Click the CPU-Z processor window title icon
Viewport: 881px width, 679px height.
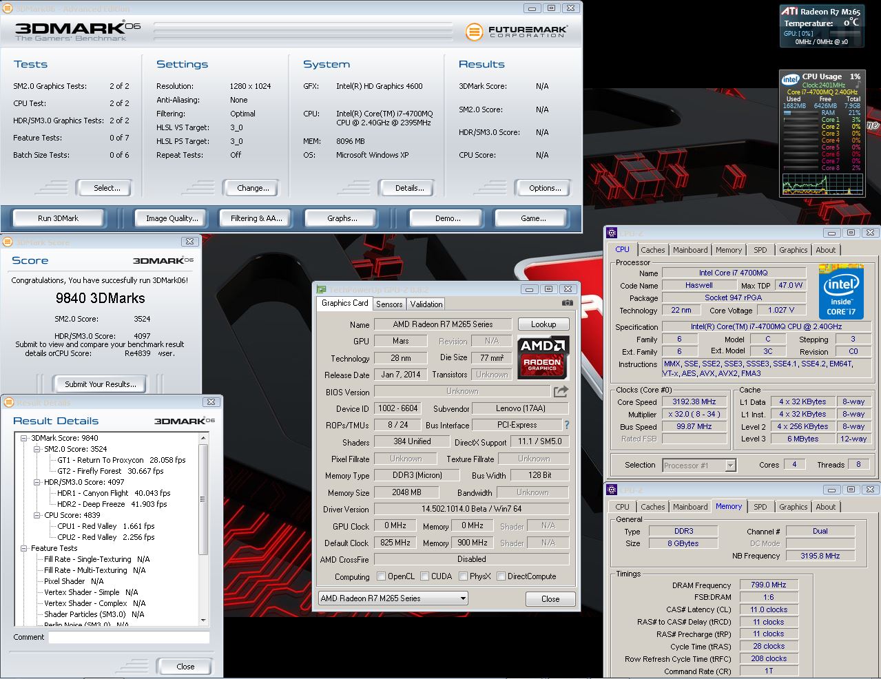[x=612, y=233]
